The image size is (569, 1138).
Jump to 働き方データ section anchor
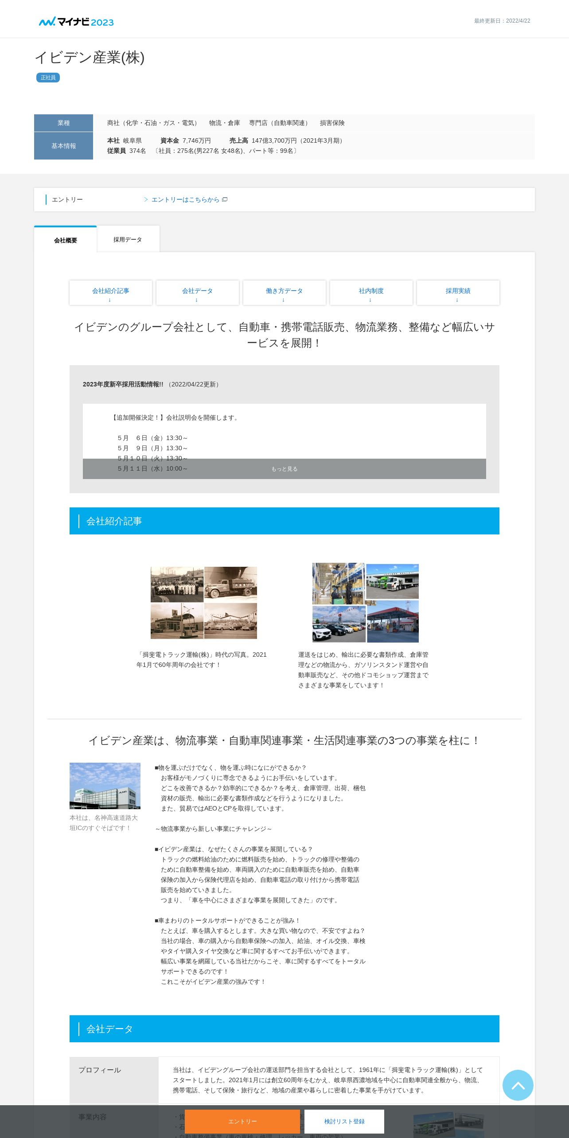(284, 292)
